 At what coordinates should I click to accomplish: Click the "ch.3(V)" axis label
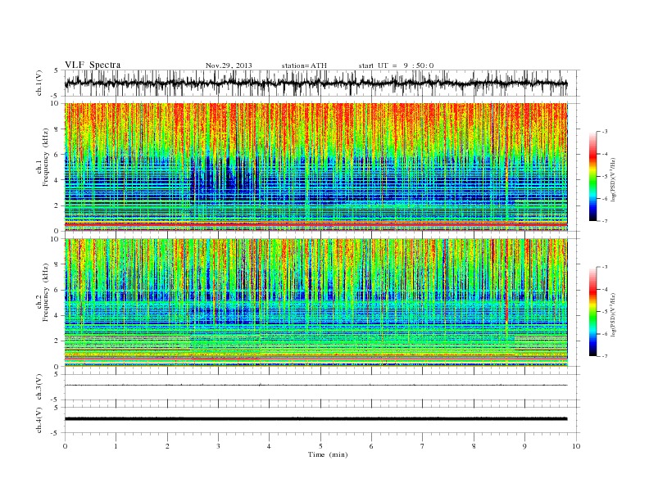pyautogui.click(x=39, y=386)
